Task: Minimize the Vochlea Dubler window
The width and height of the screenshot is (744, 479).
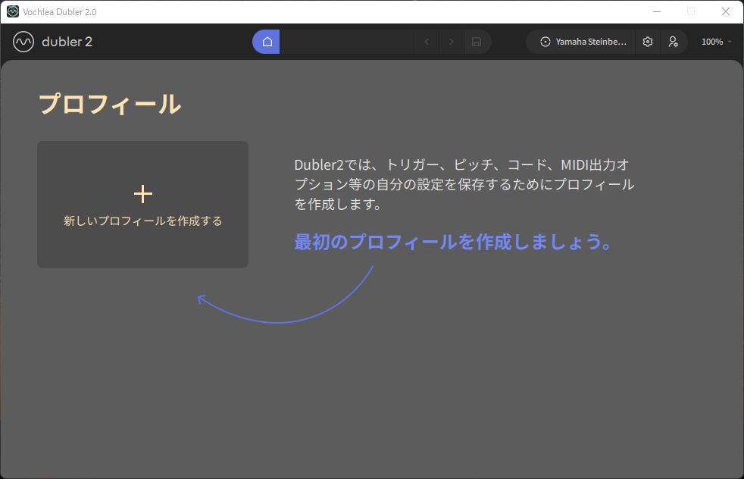Action: point(657,11)
